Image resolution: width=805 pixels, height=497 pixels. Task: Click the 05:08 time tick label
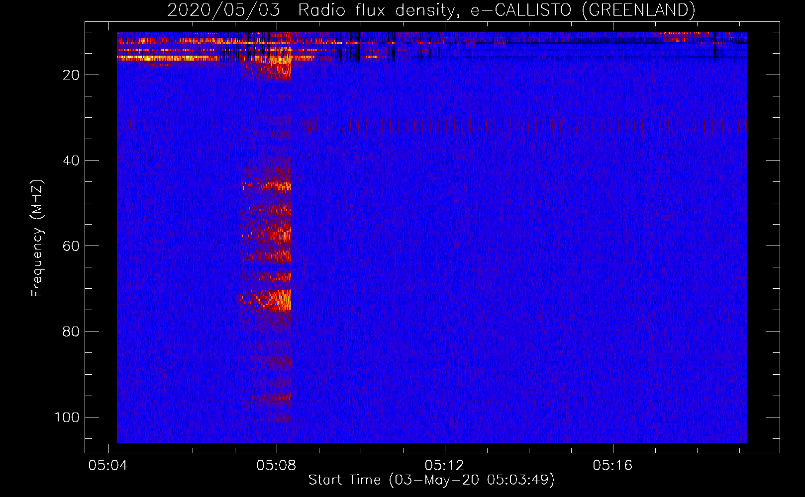click(x=276, y=466)
